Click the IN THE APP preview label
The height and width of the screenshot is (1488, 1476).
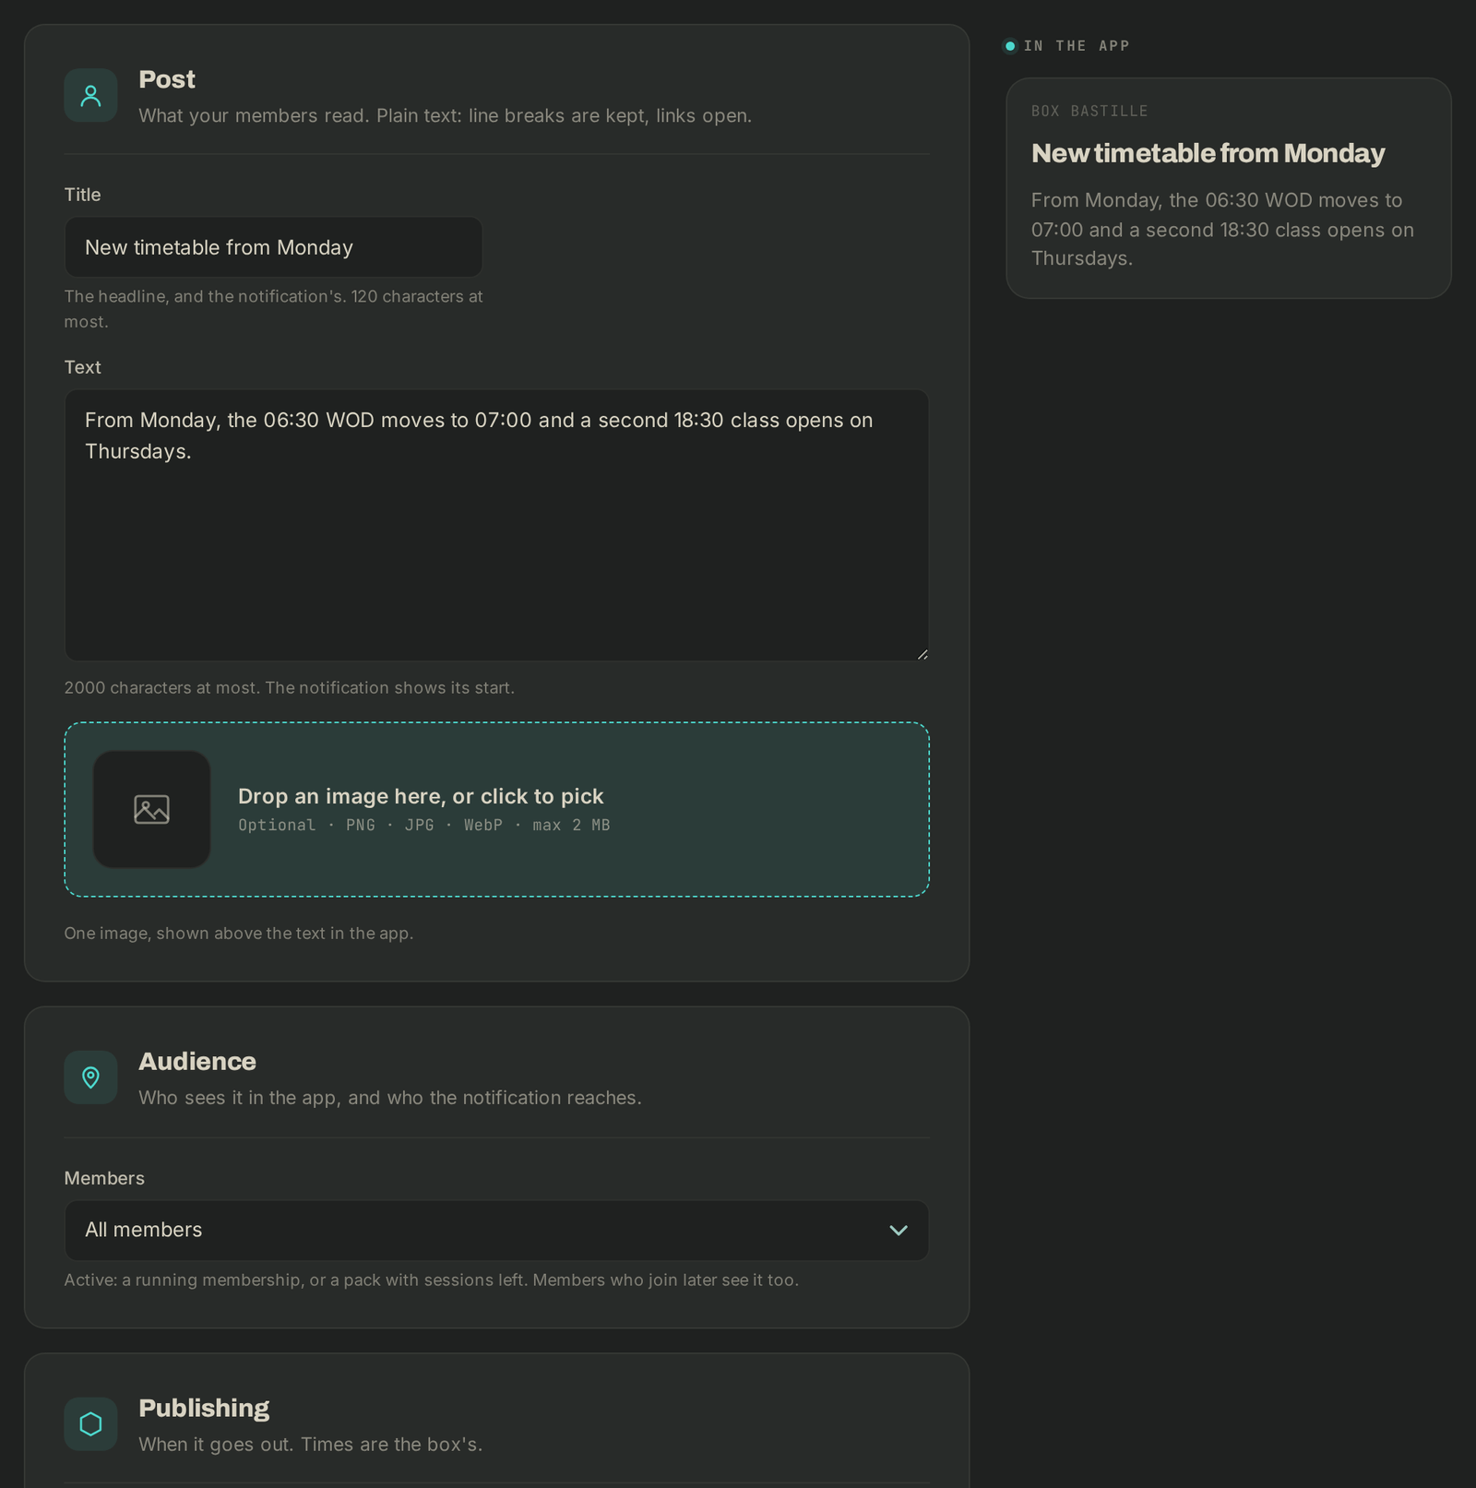[1077, 46]
